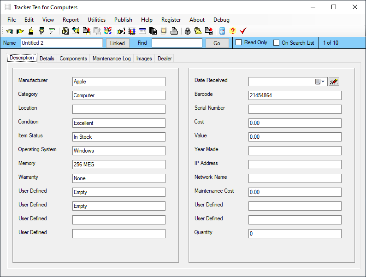366x277 pixels.
Task: Click the left-pointing hand toolbar icon
Action: tap(9, 31)
